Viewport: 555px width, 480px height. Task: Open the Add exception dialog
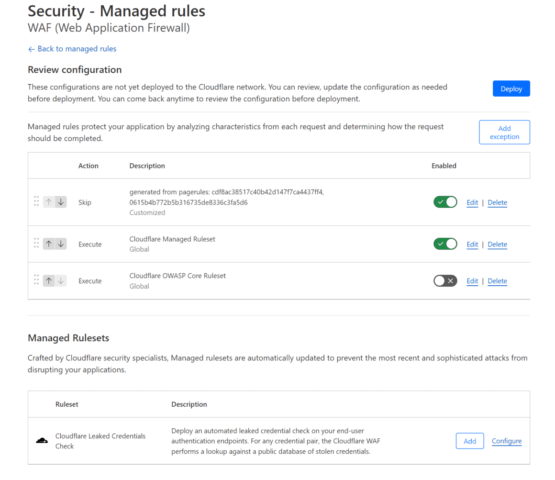click(x=504, y=132)
